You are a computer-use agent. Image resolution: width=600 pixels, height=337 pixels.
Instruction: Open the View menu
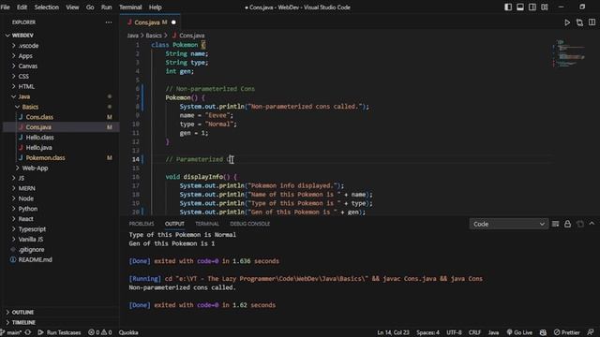[x=72, y=7]
